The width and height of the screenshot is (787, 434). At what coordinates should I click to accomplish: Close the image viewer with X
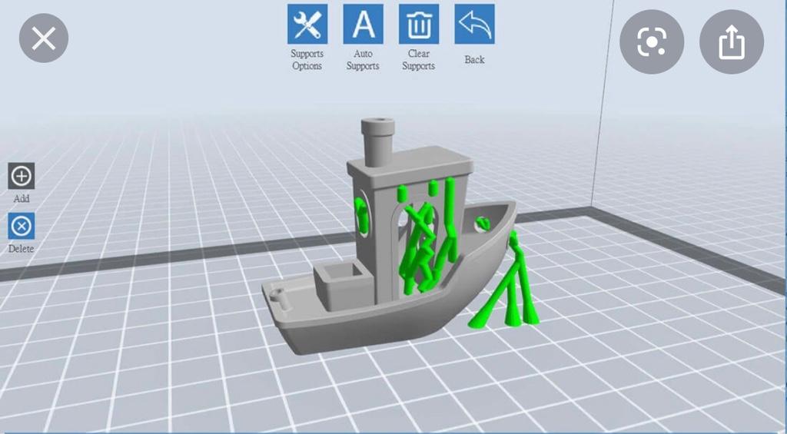(x=44, y=38)
